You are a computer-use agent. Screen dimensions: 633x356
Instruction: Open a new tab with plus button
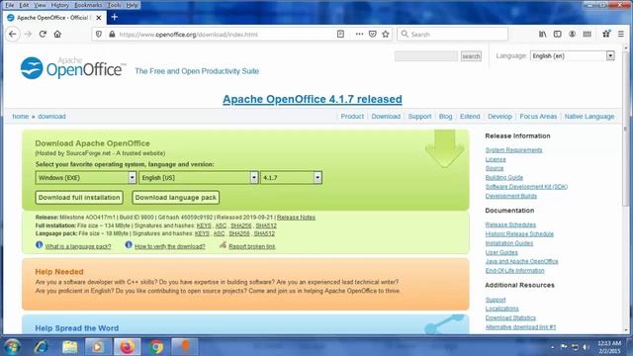click(115, 17)
